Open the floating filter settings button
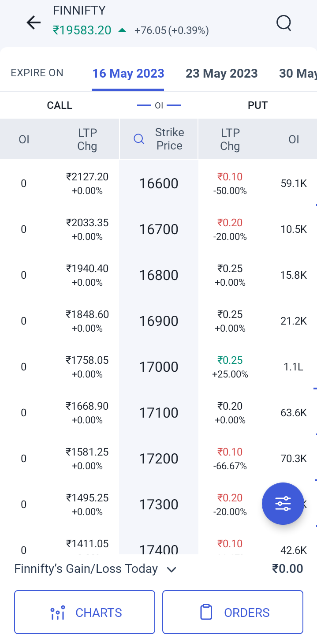The image size is (317, 639). coord(283,504)
